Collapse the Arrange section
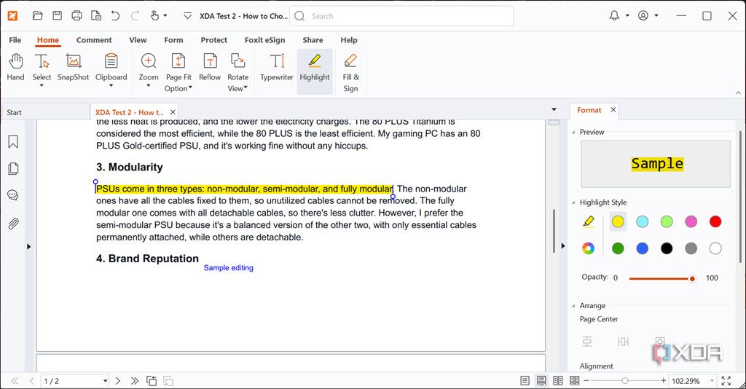 click(x=573, y=306)
